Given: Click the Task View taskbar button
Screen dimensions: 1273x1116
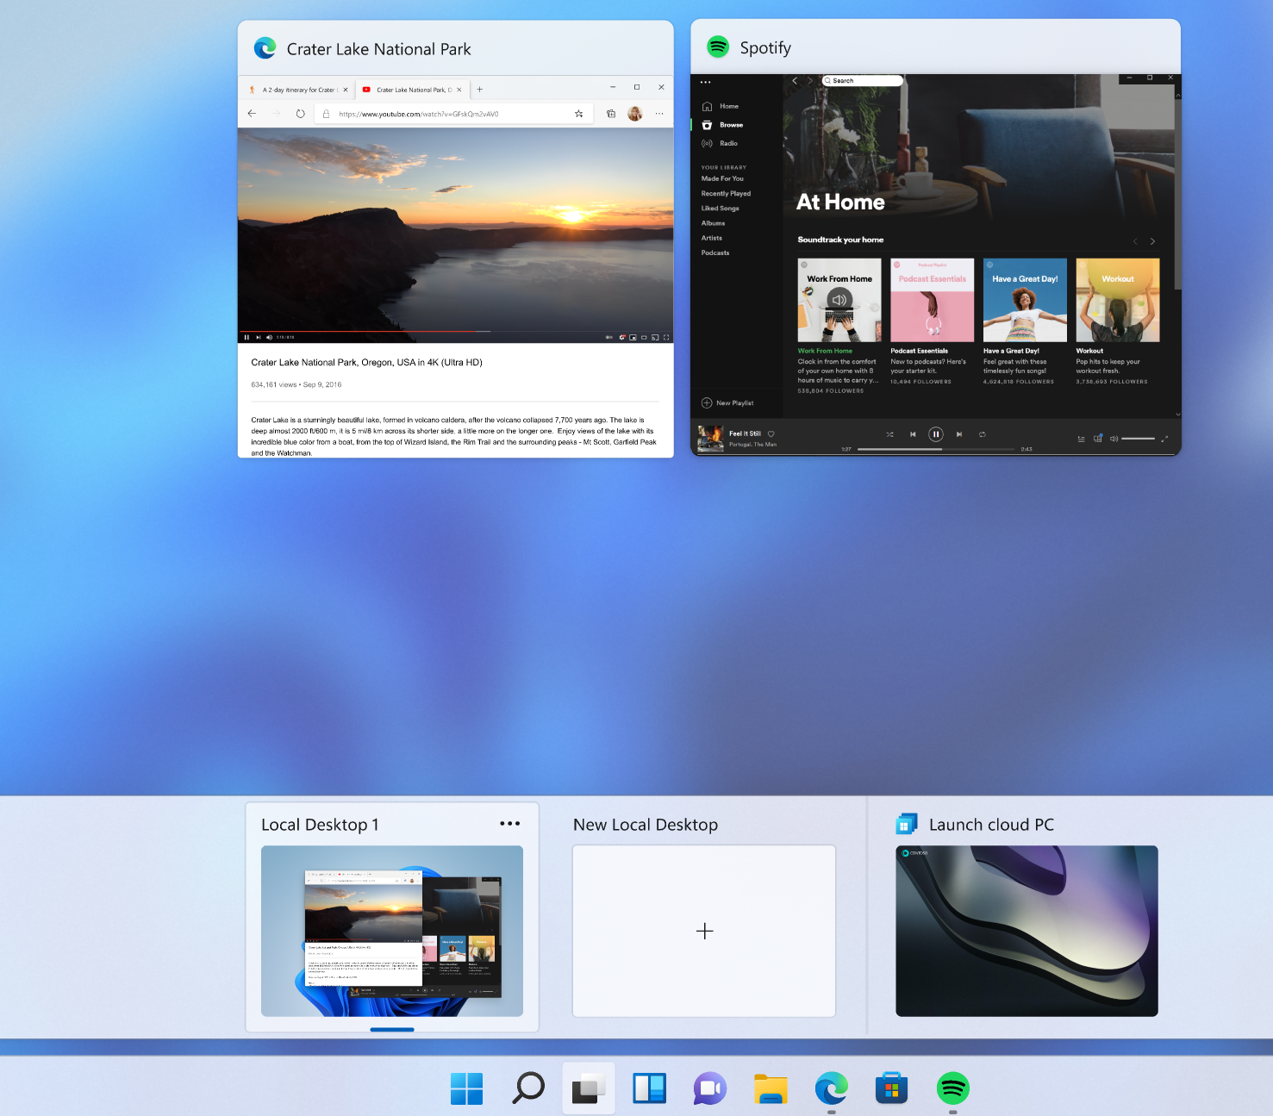Looking at the screenshot, I should click(589, 1088).
